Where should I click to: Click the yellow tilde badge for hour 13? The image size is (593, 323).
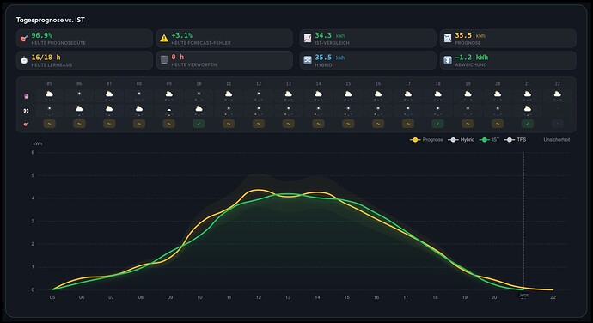(x=289, y=124)
